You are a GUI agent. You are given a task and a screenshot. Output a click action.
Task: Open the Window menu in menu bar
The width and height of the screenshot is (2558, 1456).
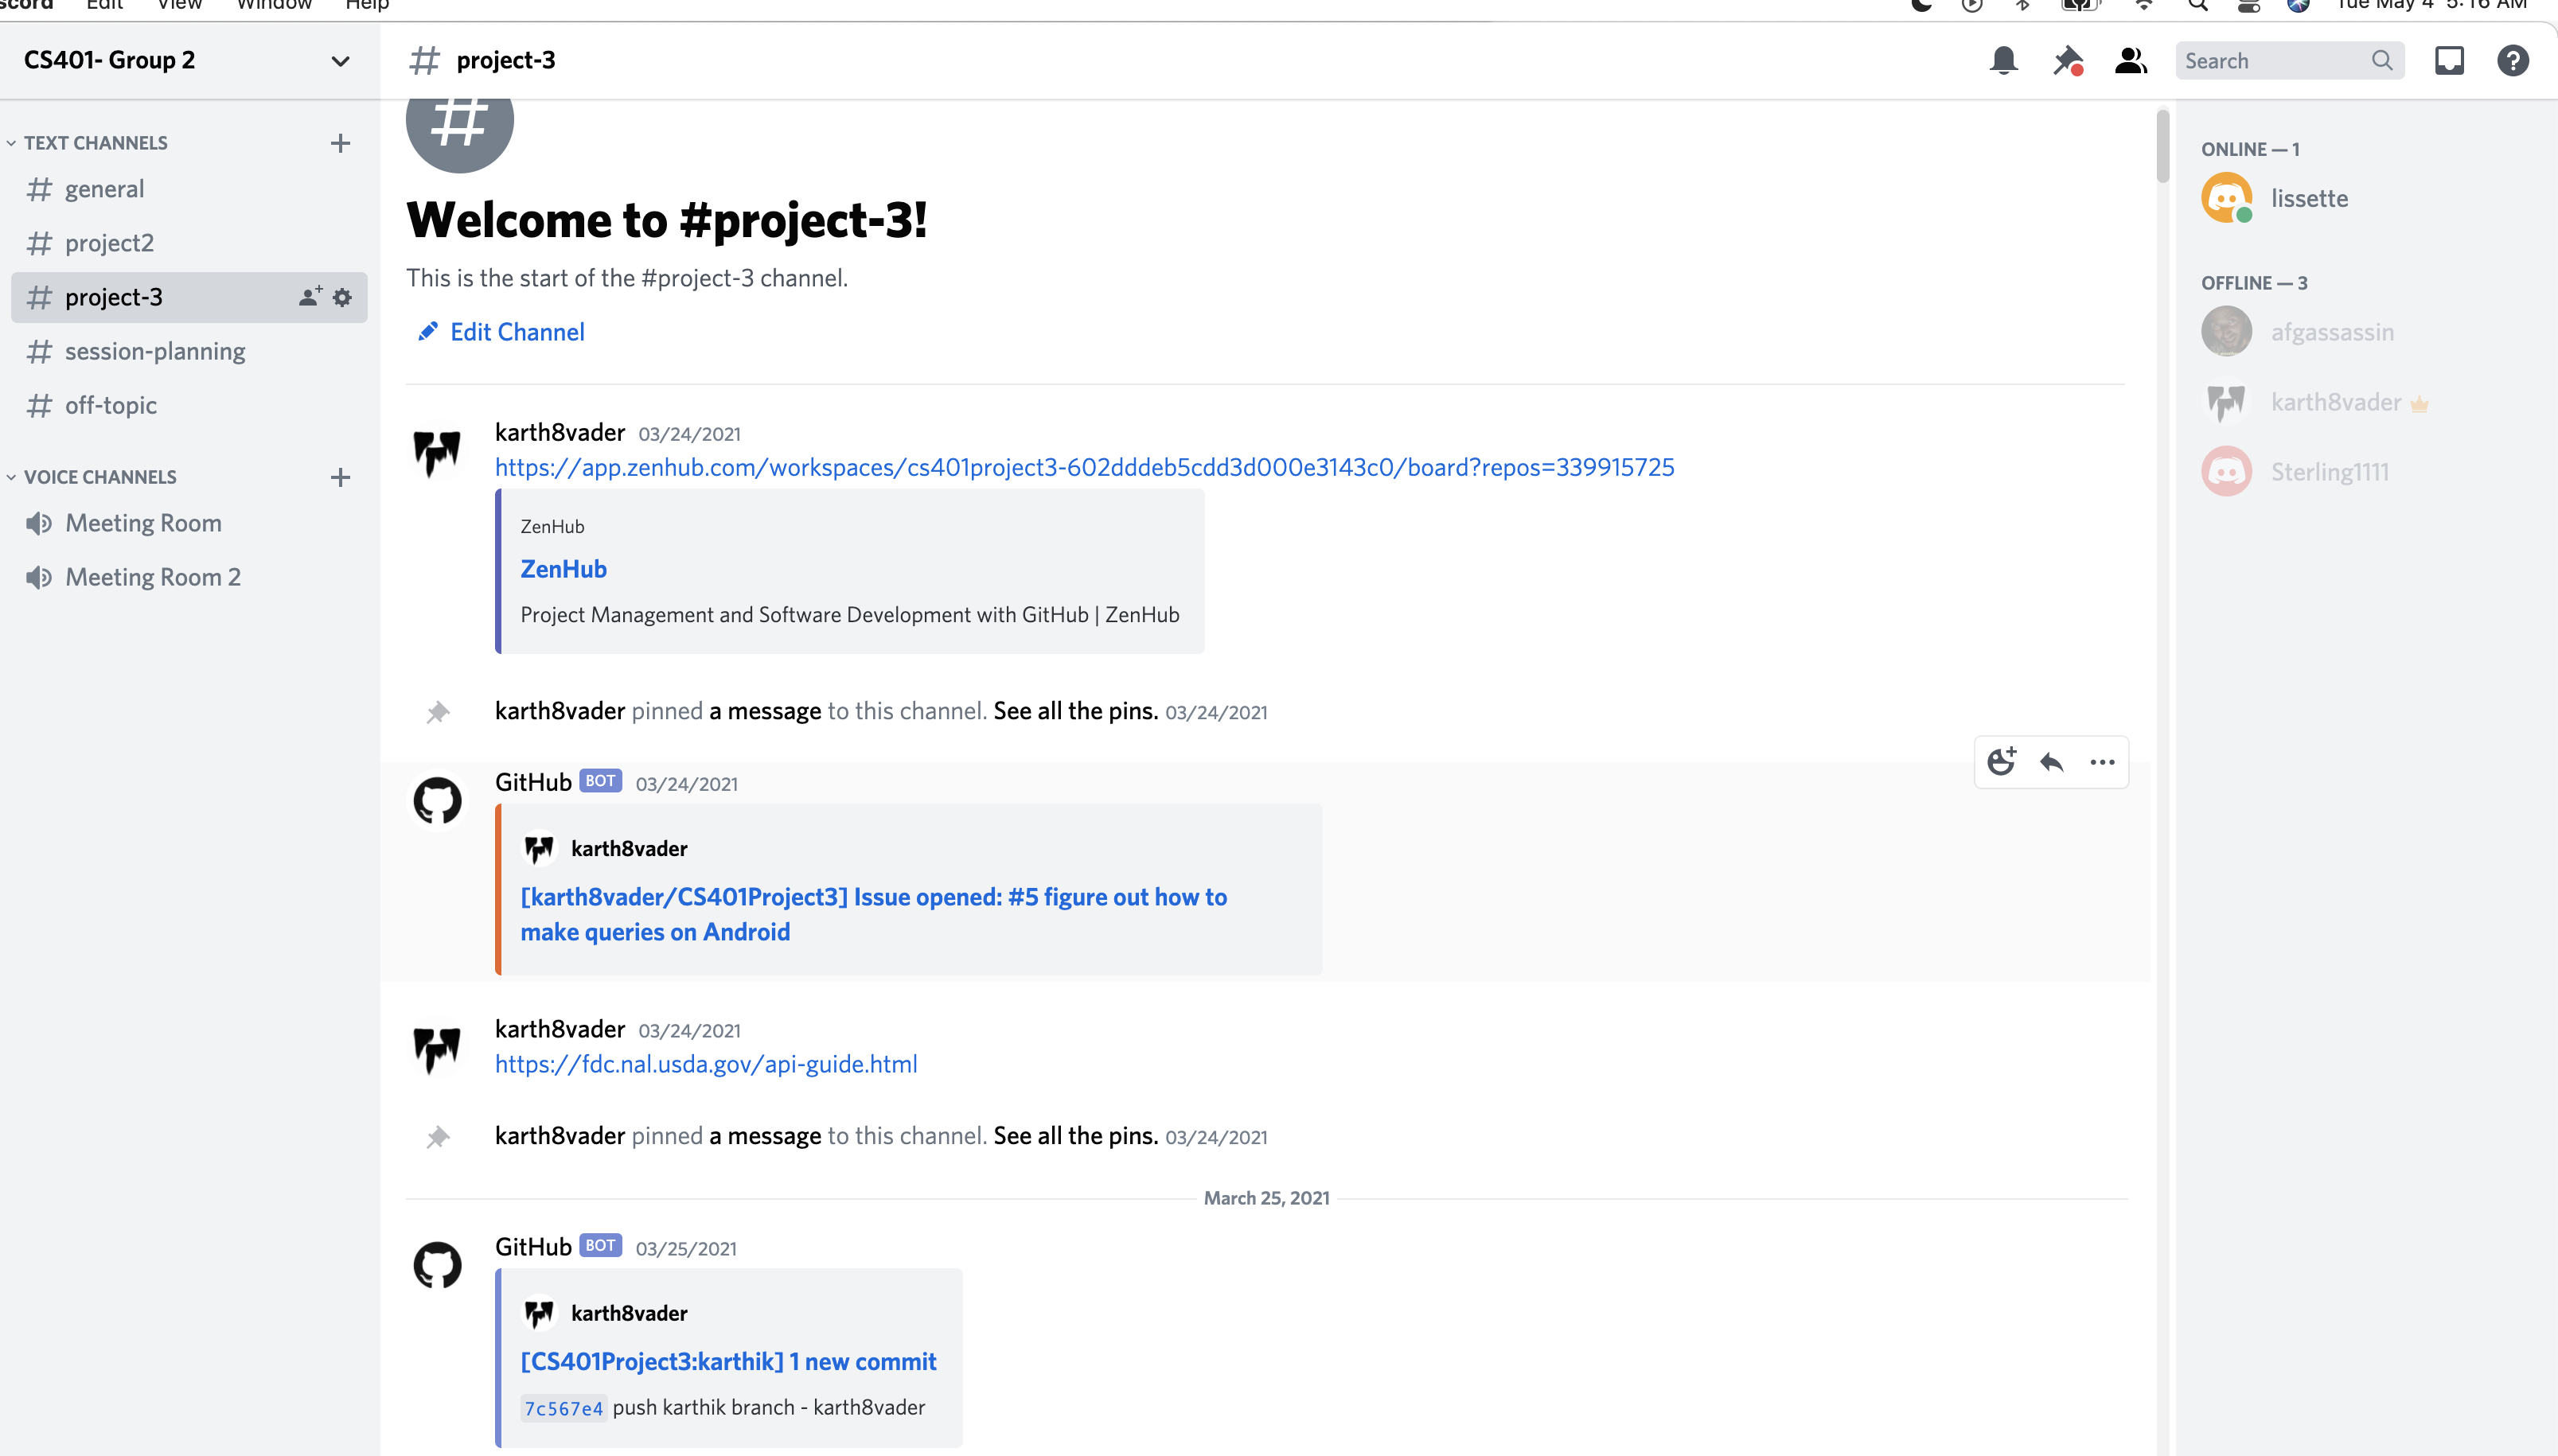pos(274,5)
